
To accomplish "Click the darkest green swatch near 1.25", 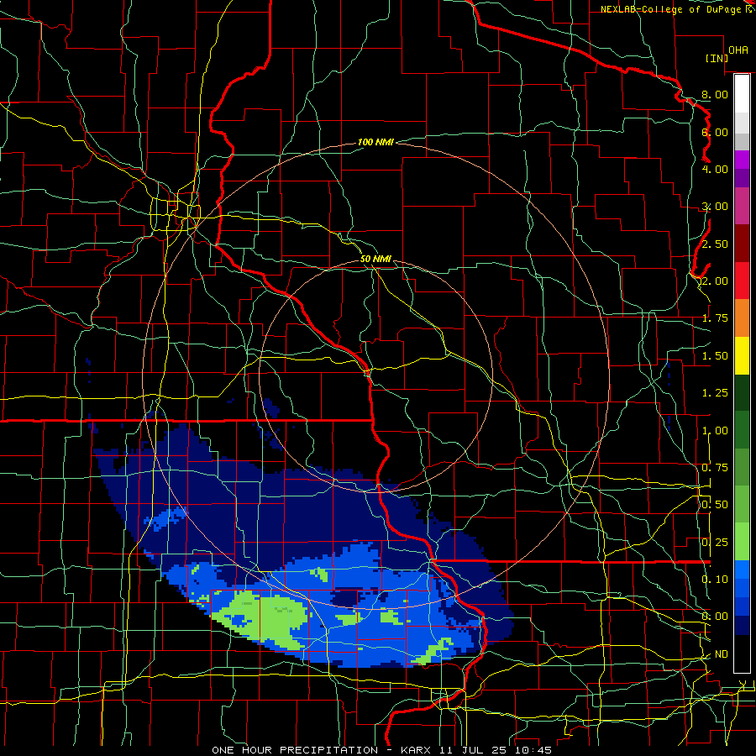I will click(742, 392).
